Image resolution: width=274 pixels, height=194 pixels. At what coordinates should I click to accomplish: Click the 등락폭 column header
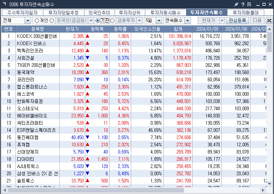pyautogui.click(x=97, y=29)
